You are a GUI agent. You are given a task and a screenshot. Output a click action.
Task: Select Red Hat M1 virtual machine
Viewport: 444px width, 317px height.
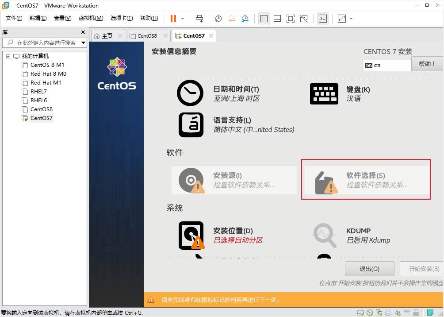46,82
